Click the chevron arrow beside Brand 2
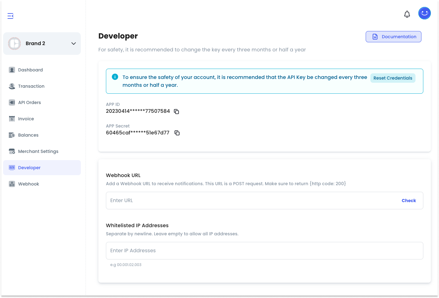 coord(74,44)
